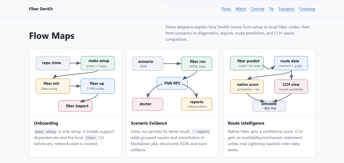
Task: Select the repo clone node
Action: (53, 63)
